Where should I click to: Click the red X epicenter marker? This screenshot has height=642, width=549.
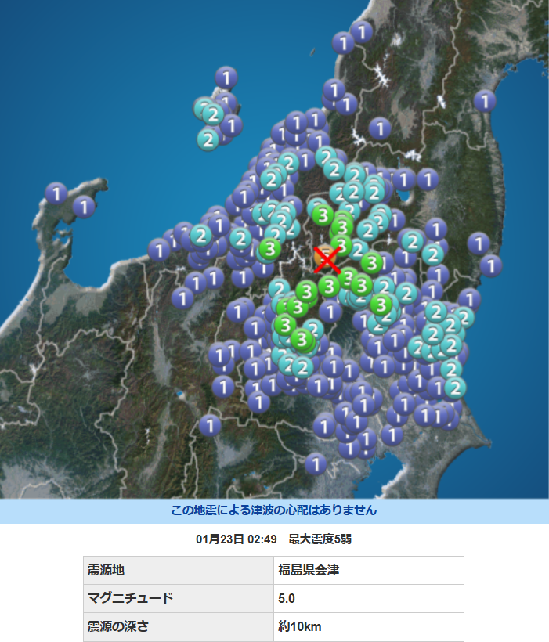point(327,260)
